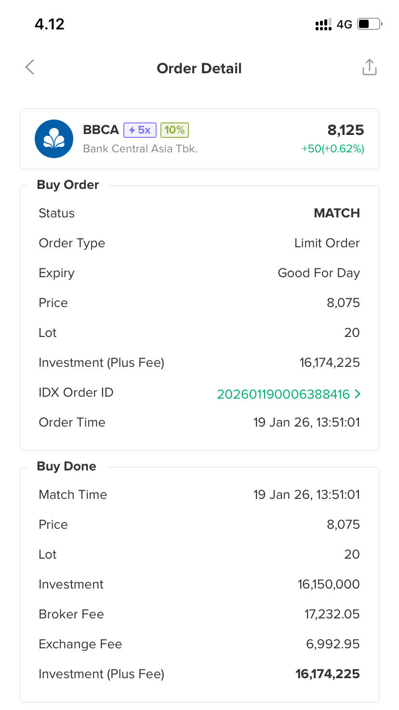Tap the Buy Order section header
The height and width of the screenshot is (710, 399).
coord(68,185)
